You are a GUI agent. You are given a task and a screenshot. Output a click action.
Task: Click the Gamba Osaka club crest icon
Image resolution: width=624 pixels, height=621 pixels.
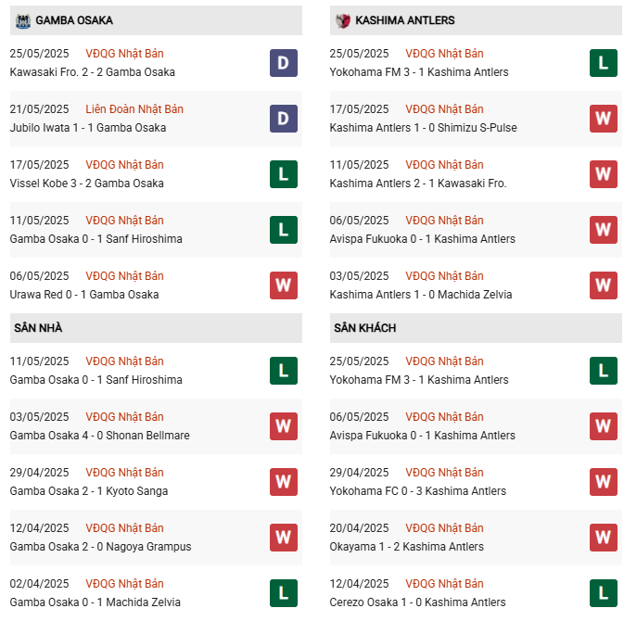(23, 20)
